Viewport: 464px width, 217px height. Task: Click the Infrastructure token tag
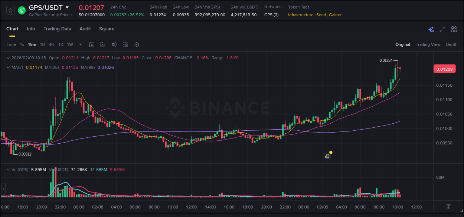301,15
